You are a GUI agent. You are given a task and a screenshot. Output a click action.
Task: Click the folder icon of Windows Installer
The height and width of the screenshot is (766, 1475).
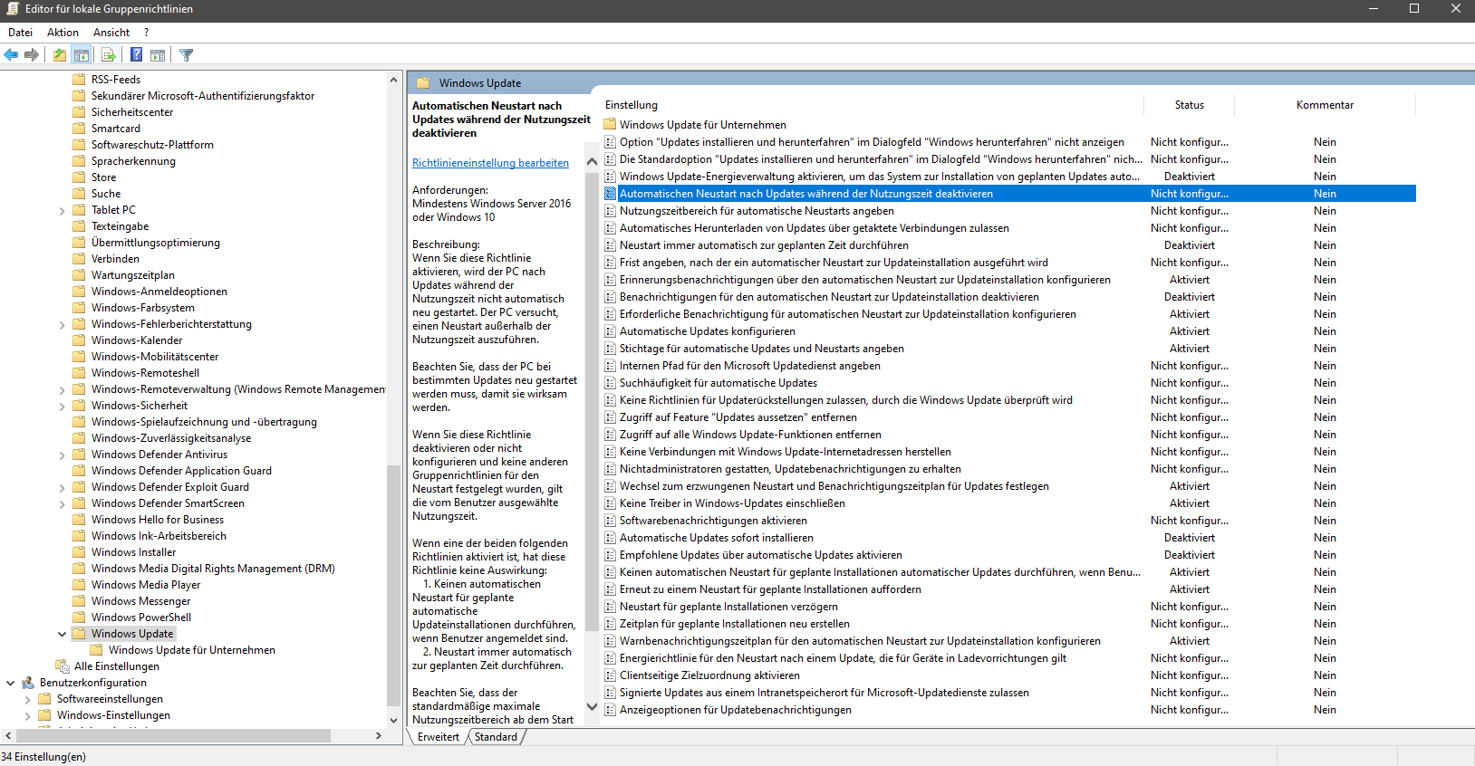80,552
